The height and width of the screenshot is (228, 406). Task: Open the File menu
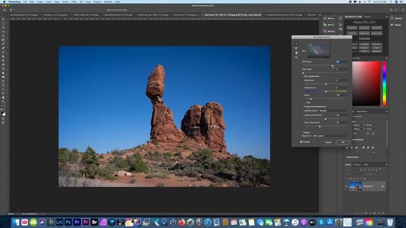coord(25,1)
